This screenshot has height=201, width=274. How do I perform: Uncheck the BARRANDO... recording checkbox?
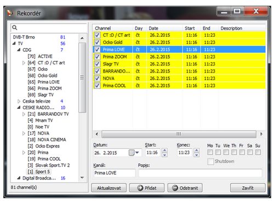pos(97,71)
